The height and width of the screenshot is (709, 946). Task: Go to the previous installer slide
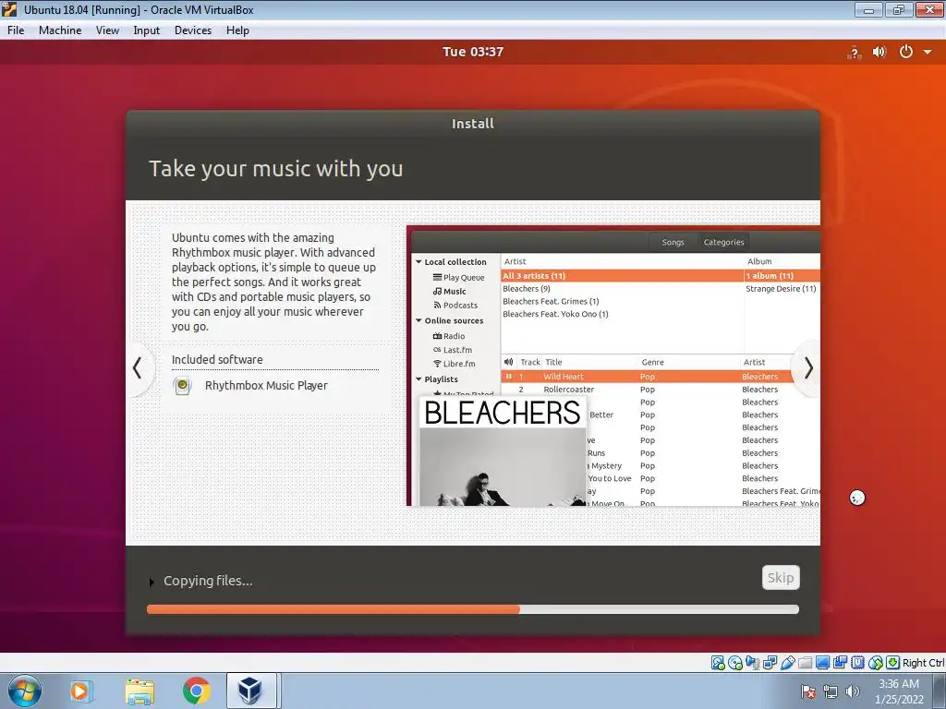138,368
